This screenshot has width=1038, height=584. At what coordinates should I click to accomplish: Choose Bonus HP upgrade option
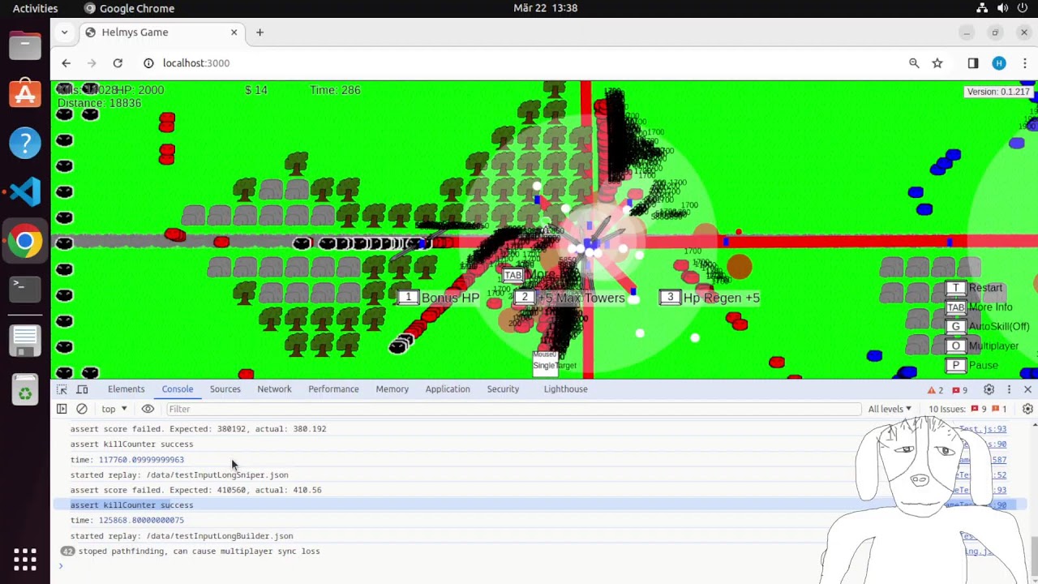click(x=439, y=298)
